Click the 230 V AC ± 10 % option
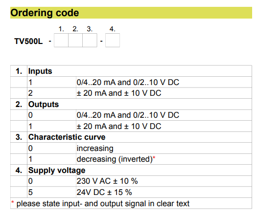 pos(131,181)
